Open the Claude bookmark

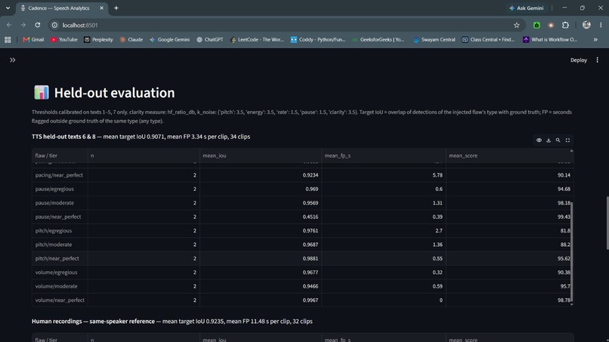[x=131, y=39]
